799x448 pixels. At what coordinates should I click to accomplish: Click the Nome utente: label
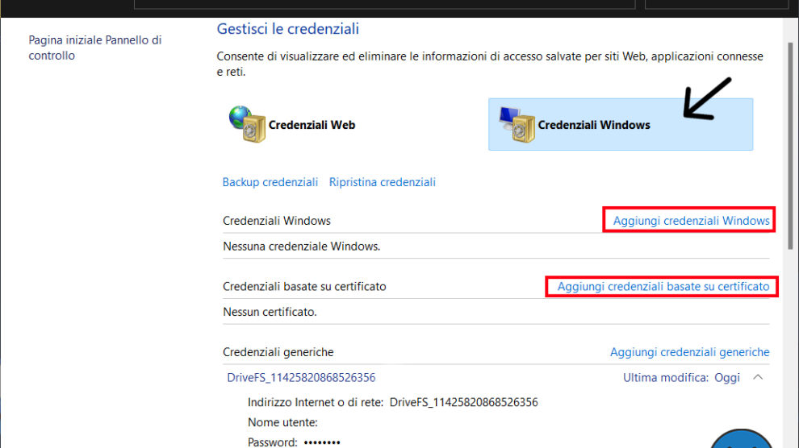click(x=282, y=422)
